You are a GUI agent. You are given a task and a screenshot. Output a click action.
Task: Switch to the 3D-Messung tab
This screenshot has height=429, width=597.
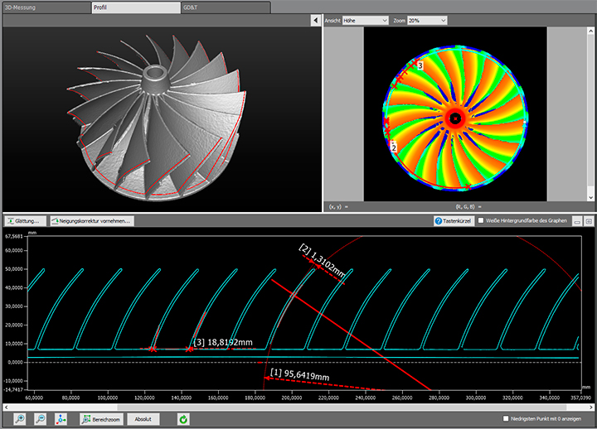pyautogui.click(x=46, y=6)
